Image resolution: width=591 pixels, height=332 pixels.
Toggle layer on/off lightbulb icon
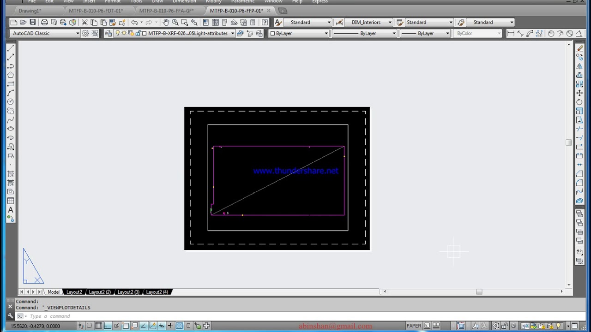(x=118, y=33)
